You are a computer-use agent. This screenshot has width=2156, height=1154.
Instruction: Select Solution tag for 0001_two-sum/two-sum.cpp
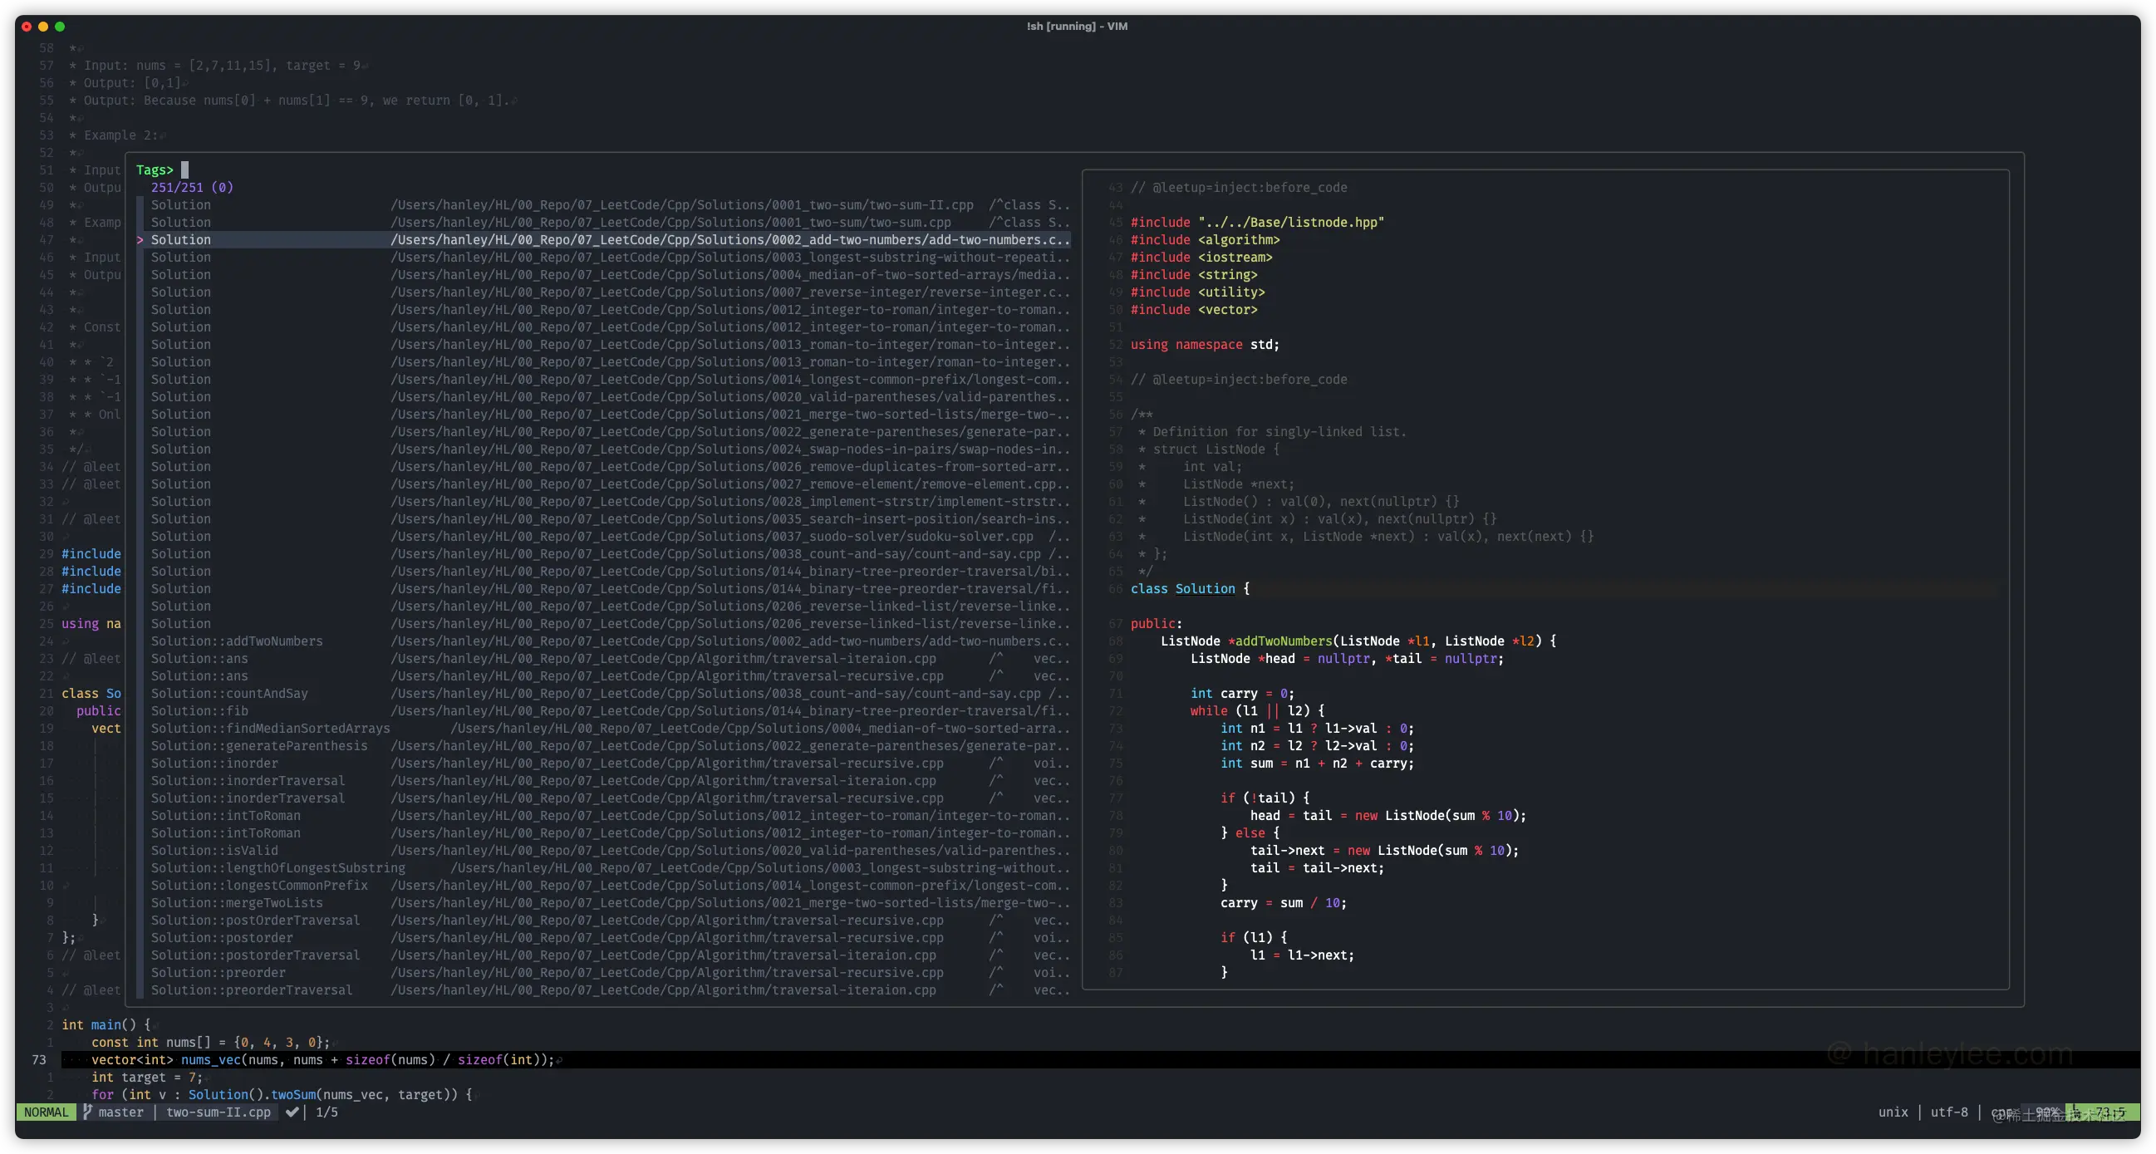(x=602, y=223)
